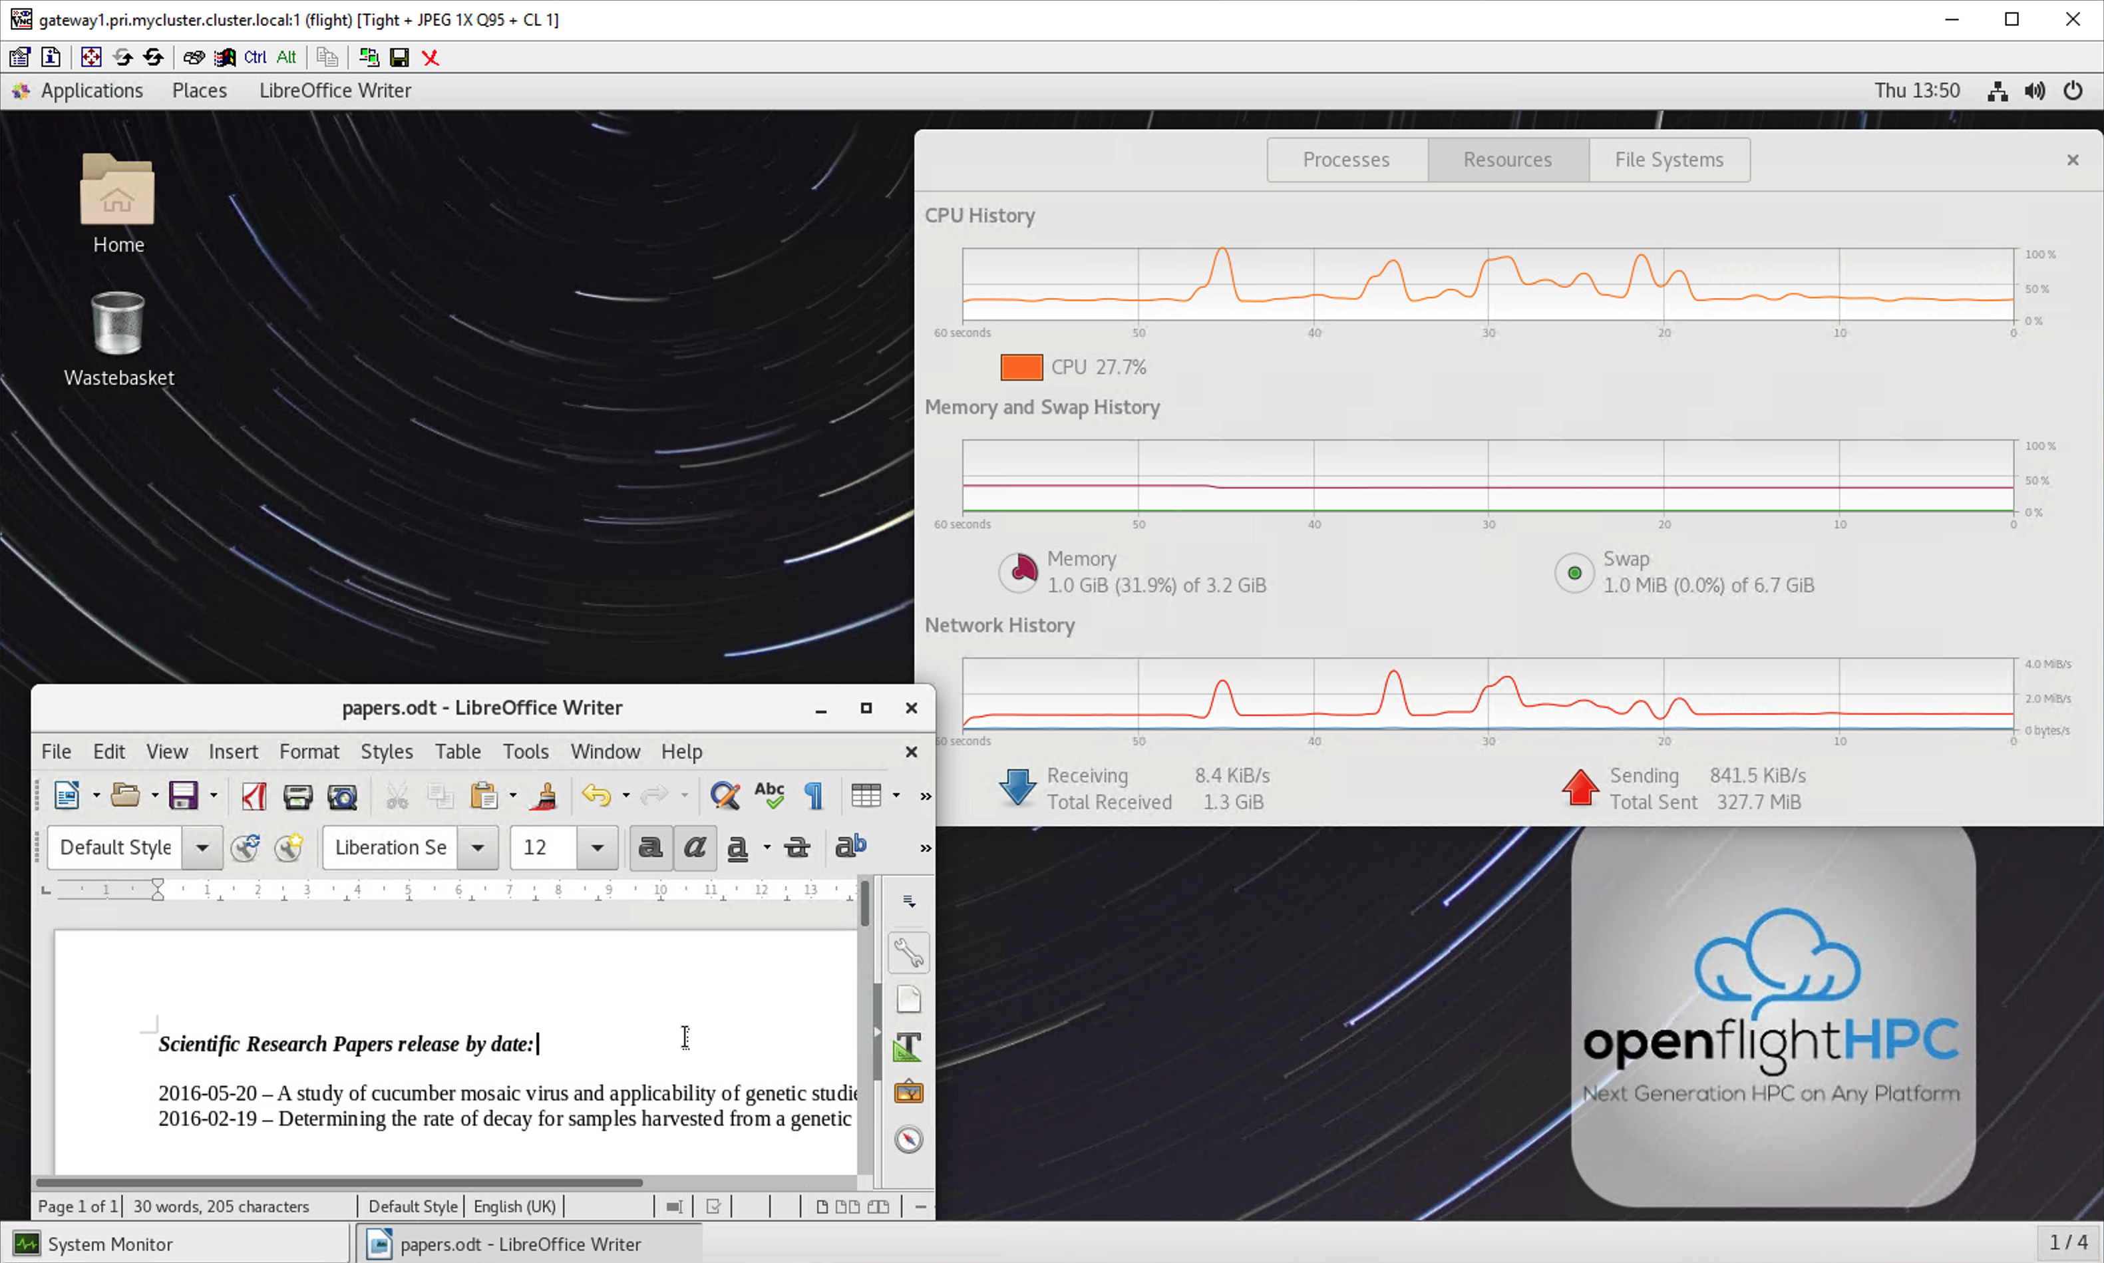Click the horizontal scrollbar below the document
The width and height of the screenshot is (2104, 1263).
point(340,1182)
